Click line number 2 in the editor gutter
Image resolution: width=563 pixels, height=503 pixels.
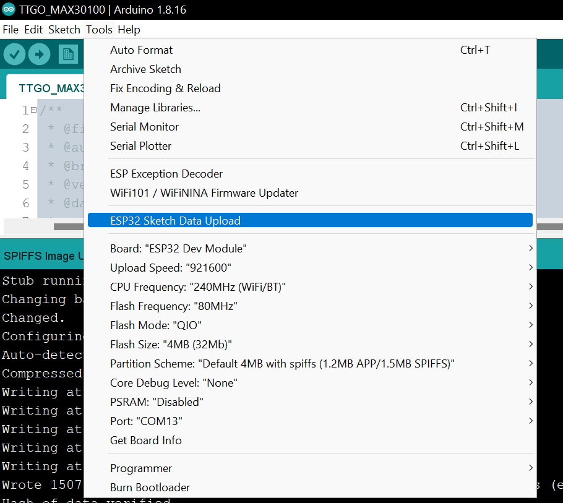[x=25, y=129]
